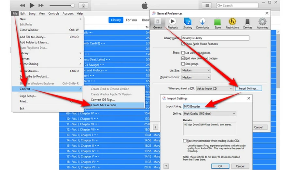Open the Help menu
293x170 pixels.
[x=80, y=13]
